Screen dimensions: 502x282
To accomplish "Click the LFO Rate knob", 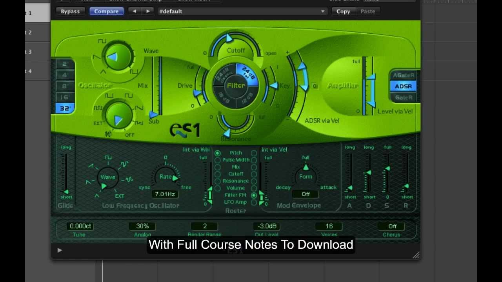I will [166, 177].
